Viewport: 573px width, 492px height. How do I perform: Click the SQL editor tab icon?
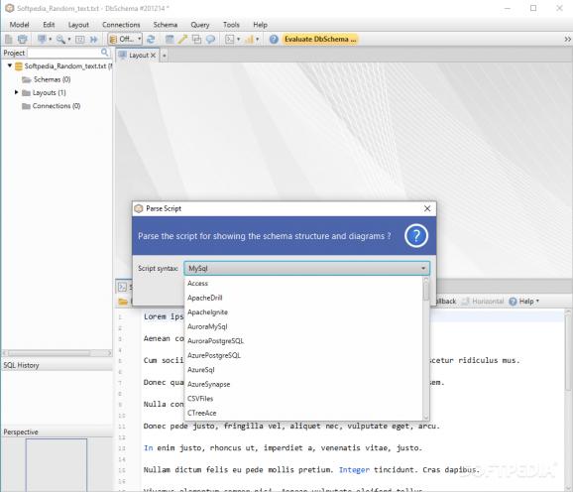tap(122, 287)
